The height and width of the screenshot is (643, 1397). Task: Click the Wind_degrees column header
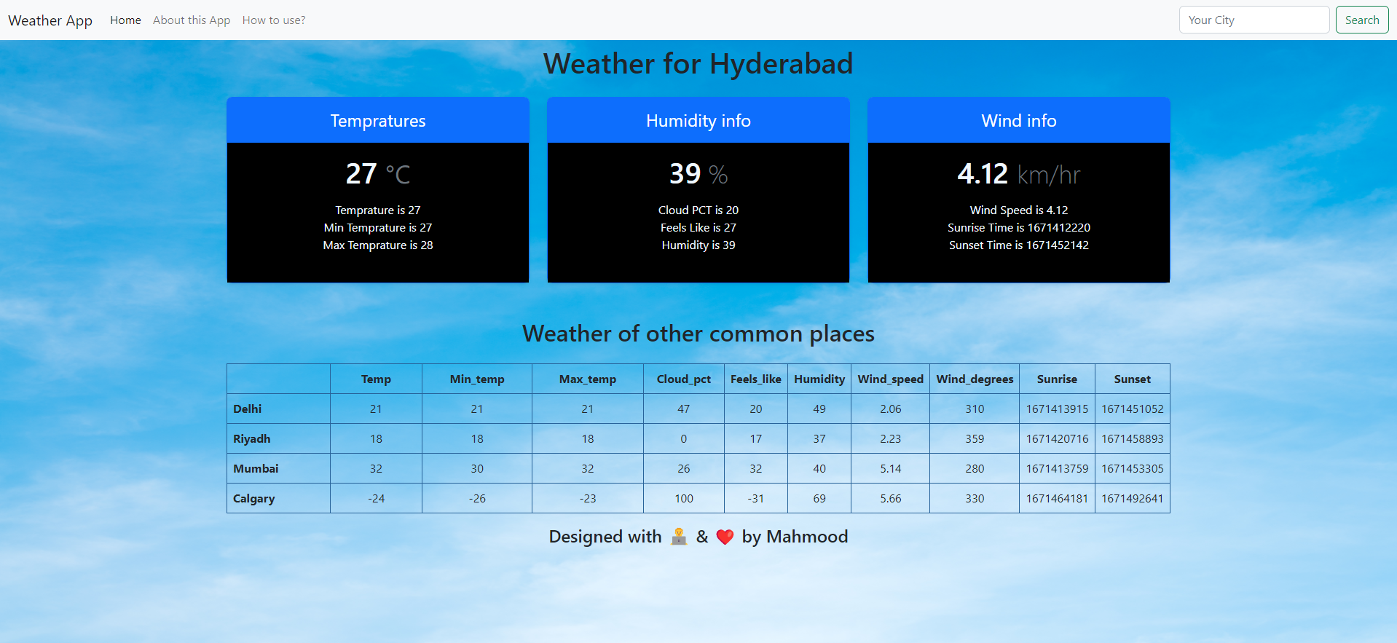(x=975, y=379)
